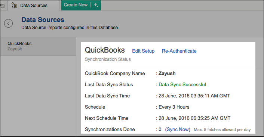
Task: Click the Data Sync Successful status text
Action: [182, 85]
